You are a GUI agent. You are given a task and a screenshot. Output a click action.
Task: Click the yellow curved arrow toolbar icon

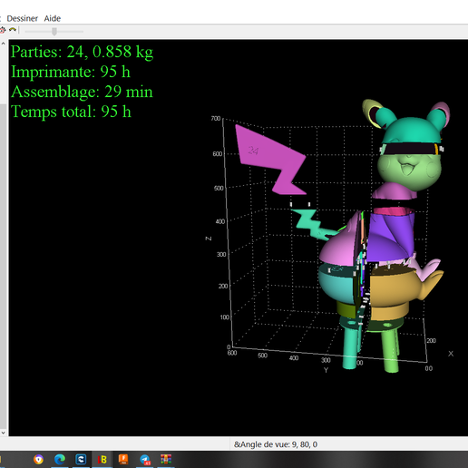[13, 30]
